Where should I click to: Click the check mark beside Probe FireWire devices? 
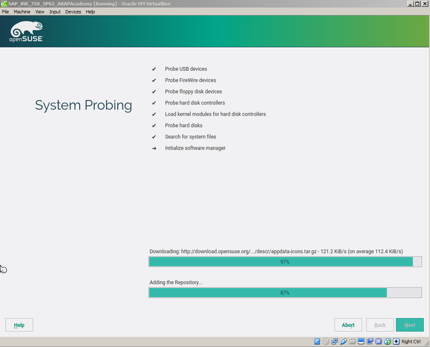pyautogui.click(x=154, y=80)
